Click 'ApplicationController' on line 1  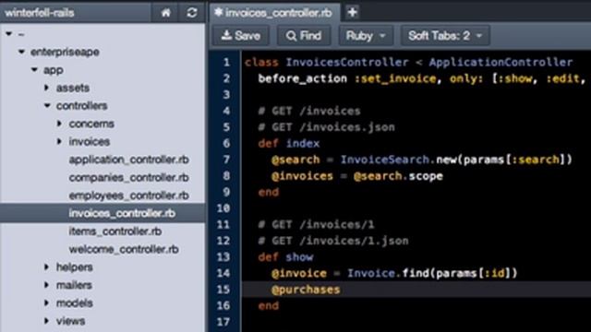[501, 62]
